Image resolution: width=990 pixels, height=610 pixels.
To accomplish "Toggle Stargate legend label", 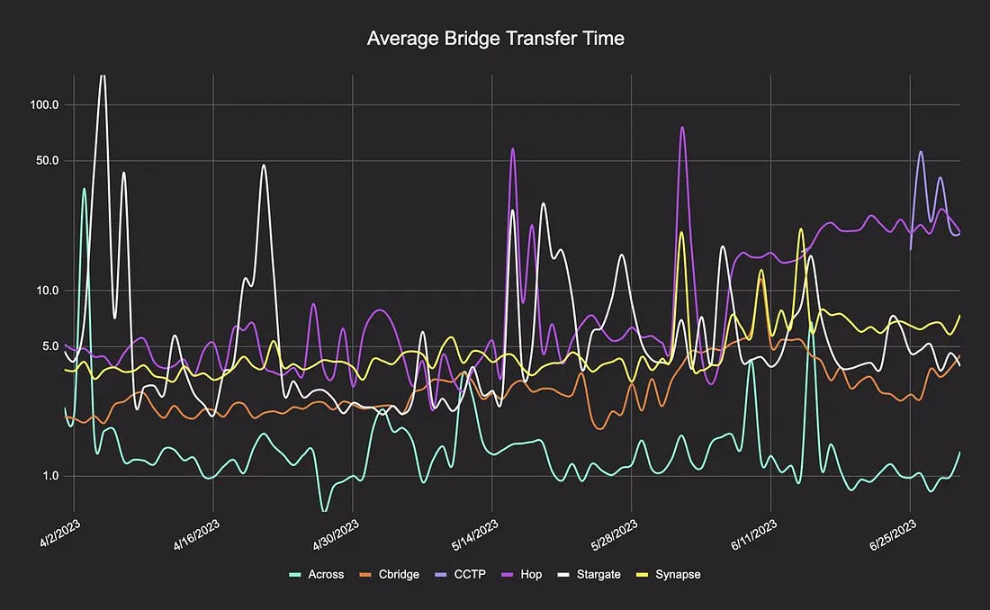I will pos(598,574).
